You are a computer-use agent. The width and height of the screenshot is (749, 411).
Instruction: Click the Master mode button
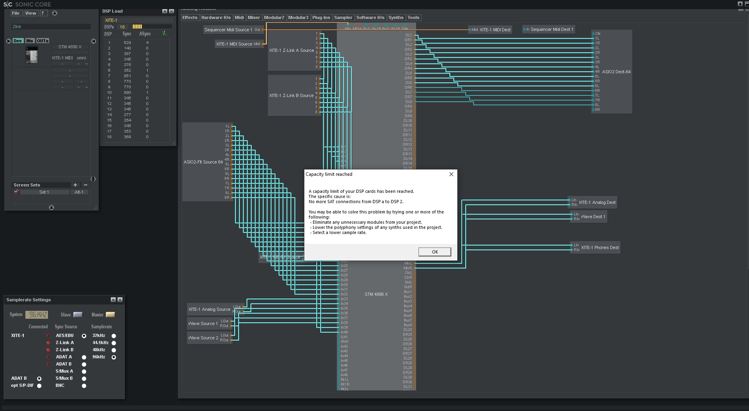[x=111, y=315]
